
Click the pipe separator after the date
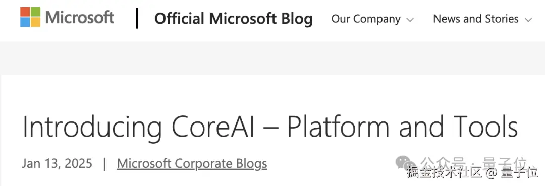pyautogui.click(x=104, y=163)
